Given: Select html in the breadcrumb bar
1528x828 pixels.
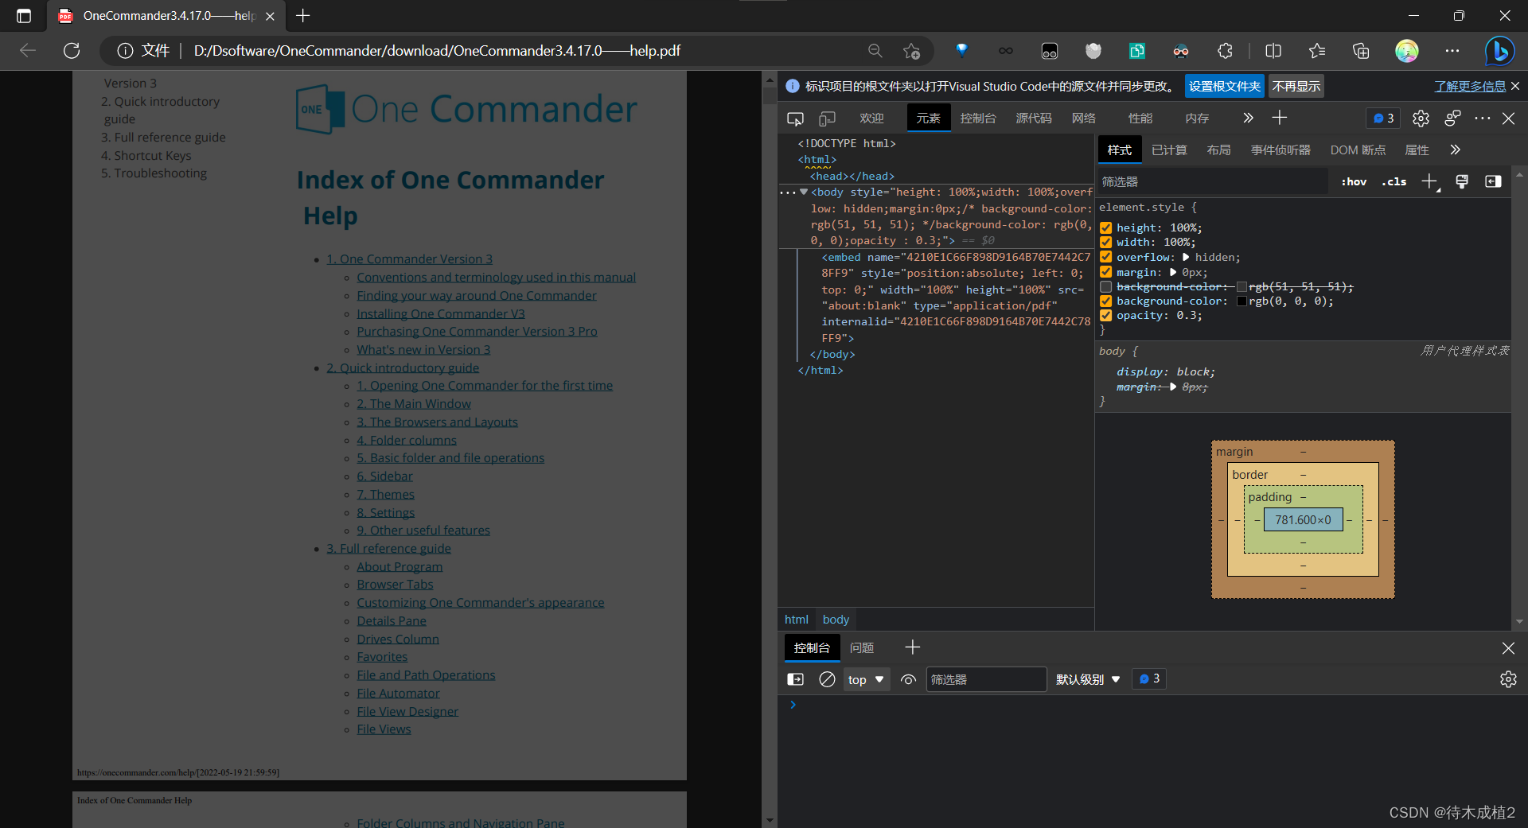Looking at the screenshot, I should point(797,619).
